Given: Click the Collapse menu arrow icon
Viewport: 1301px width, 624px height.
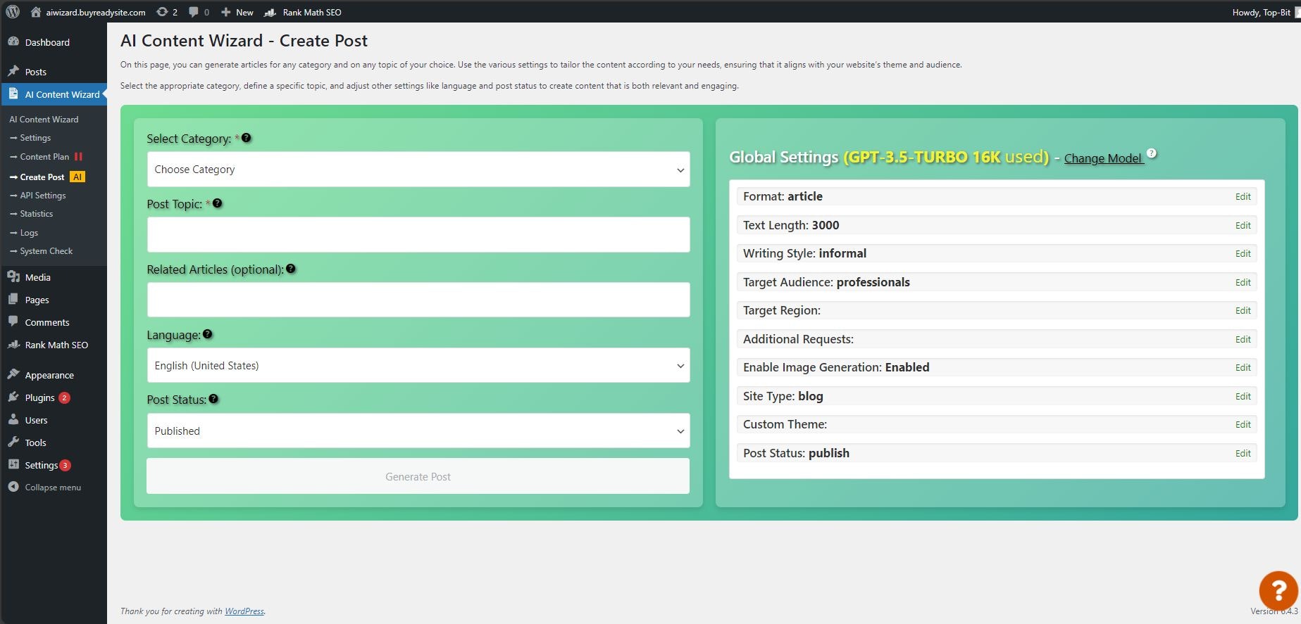Looking at the screenshot, I should (13, 487).
